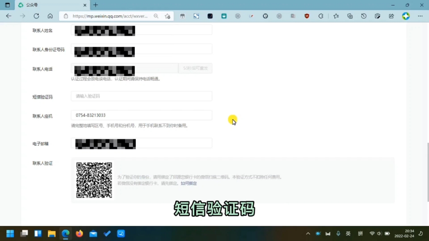Refresh the current webpage
Screen dimensions: 429x241
click(x=37, y=16)
